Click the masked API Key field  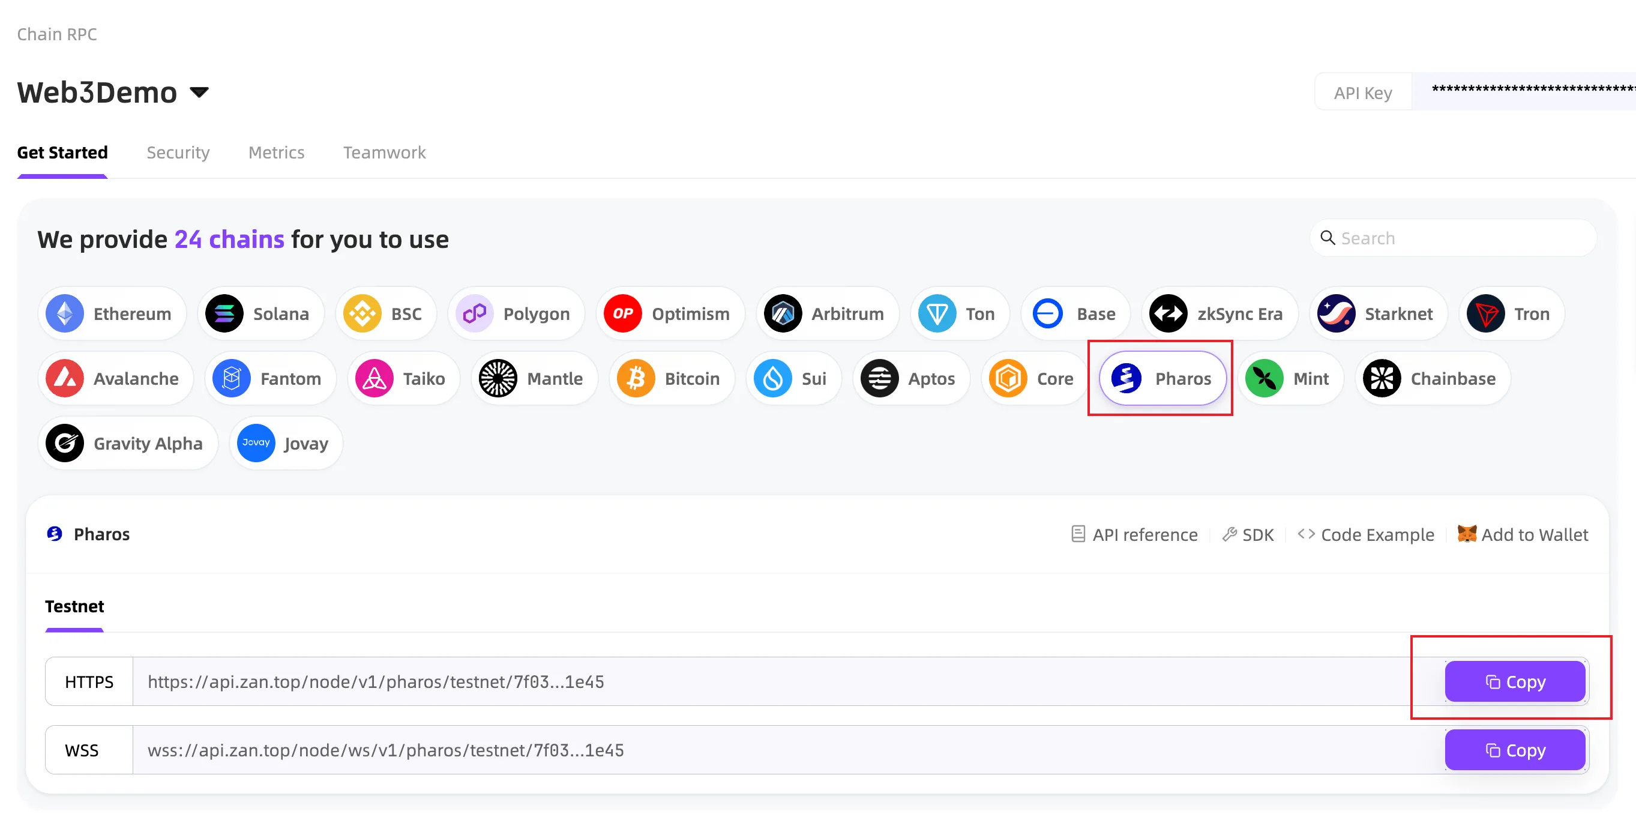point(1524,91)
